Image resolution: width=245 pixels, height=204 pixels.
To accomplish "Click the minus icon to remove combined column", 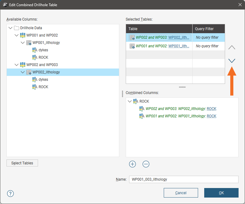I will click(x=146, y=164).
